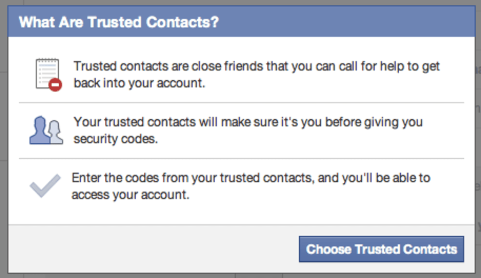481x278 pixels.
Task: Click the divider line below the first paragraph
Action: point(241,103)
